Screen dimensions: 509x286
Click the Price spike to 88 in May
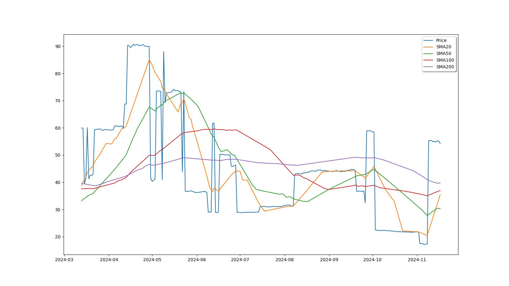(164, 52)
